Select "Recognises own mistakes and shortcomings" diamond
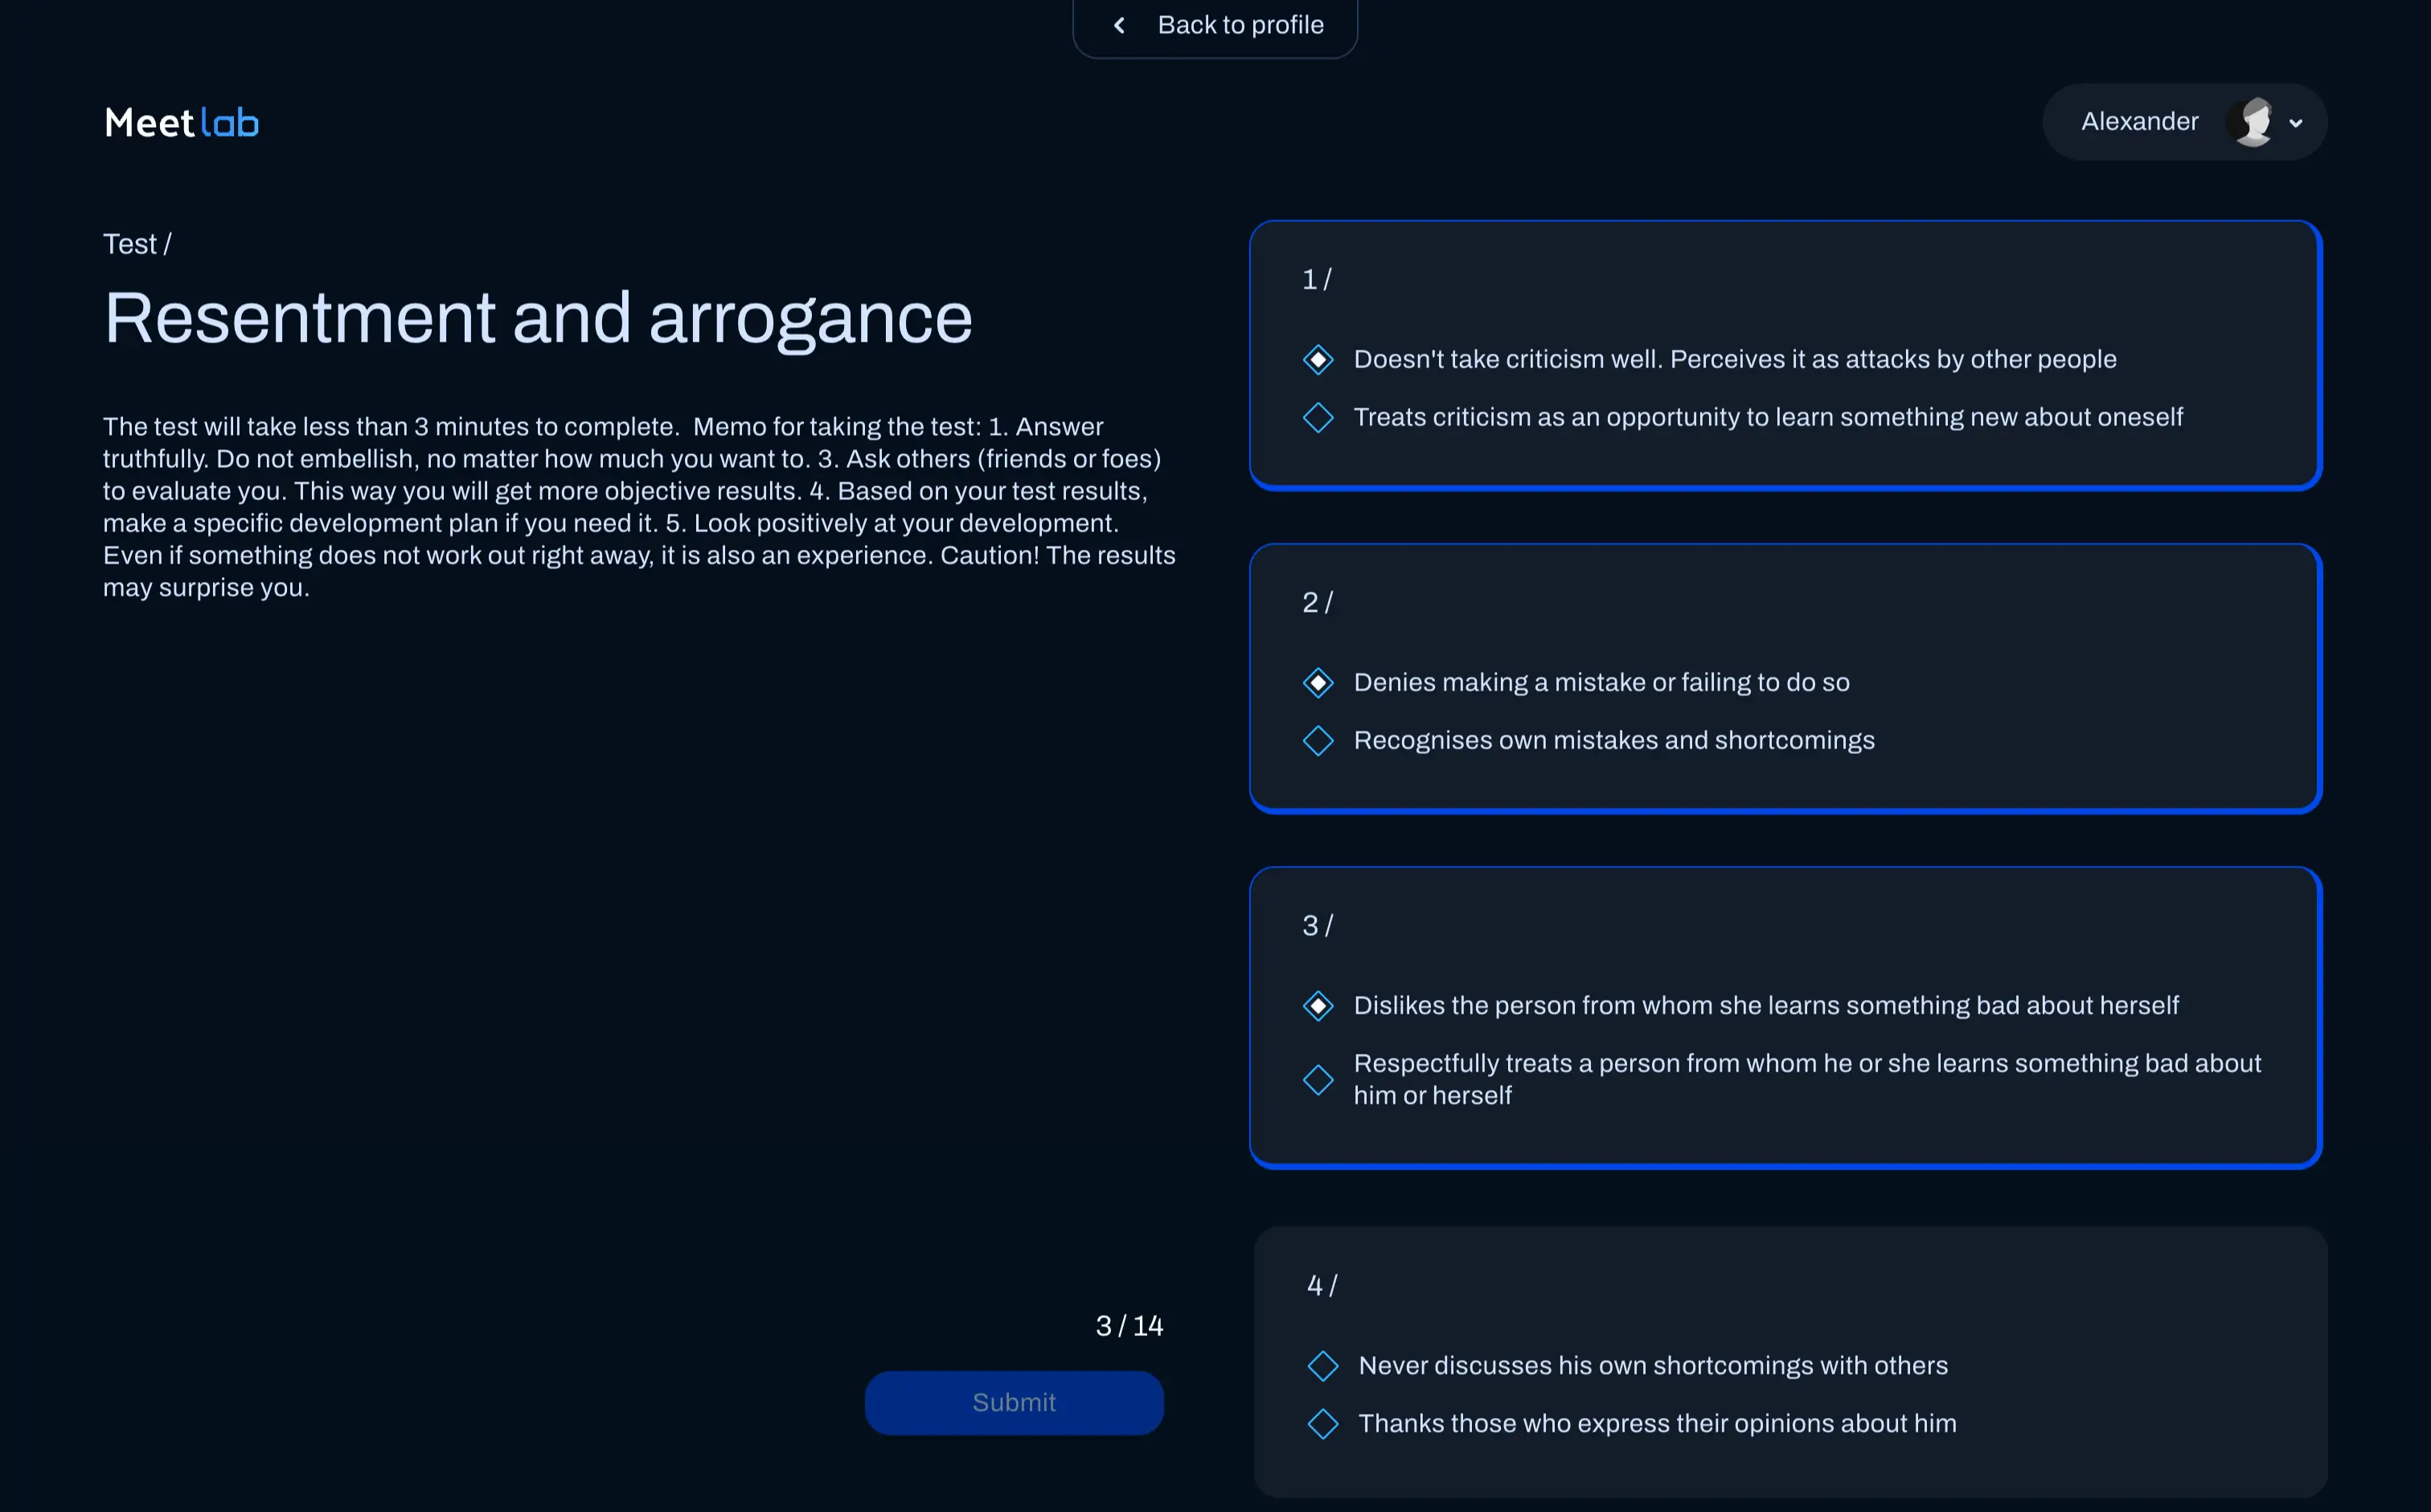 pos(1318,741)
